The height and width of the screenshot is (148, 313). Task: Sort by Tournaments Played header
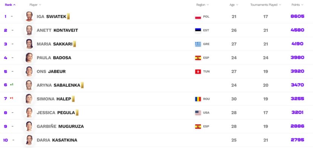coord(265,5)
